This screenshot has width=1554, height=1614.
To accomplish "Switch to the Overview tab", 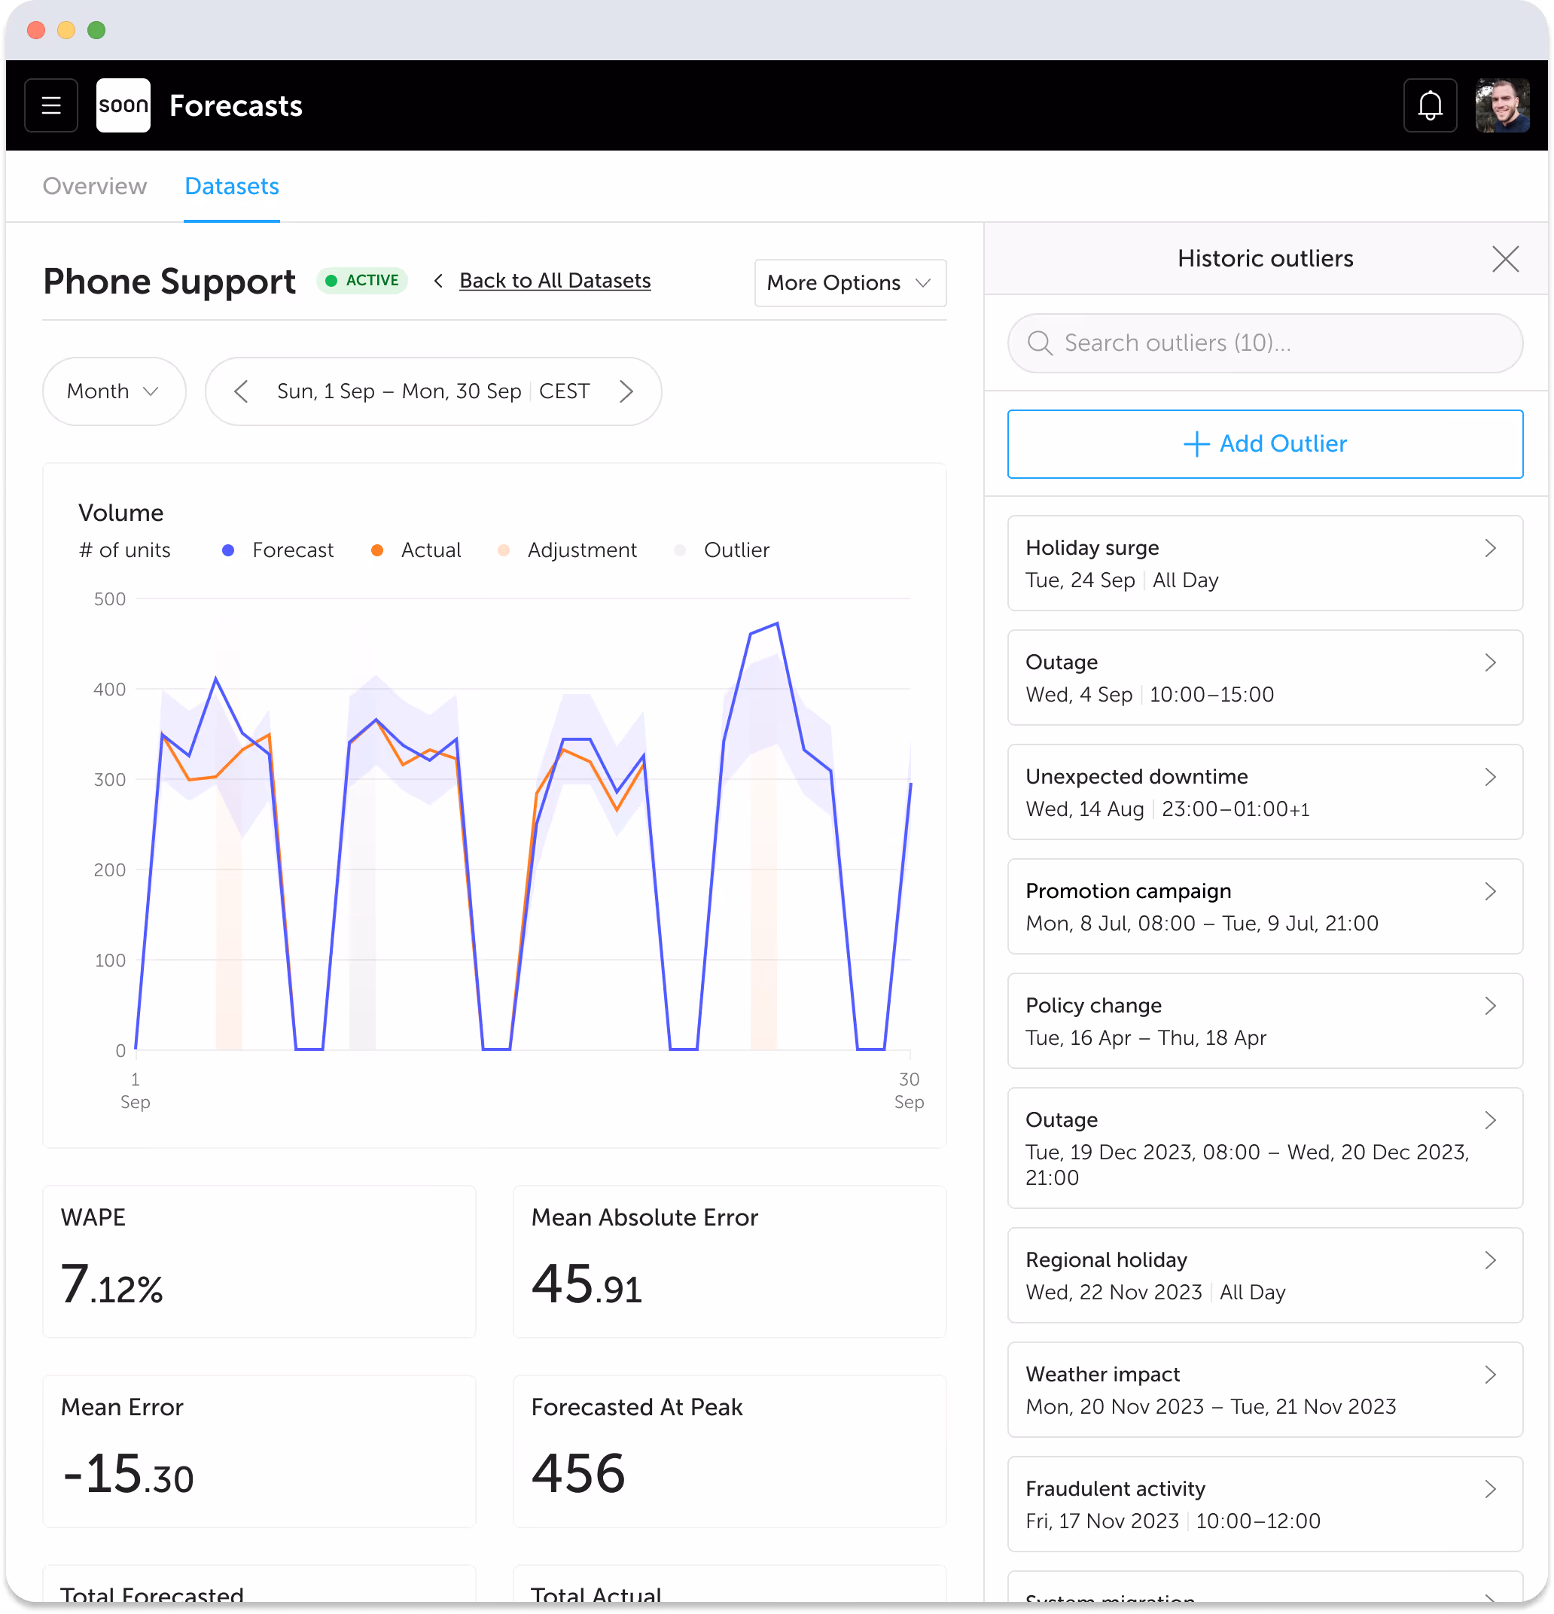I will tap(94, 186).
